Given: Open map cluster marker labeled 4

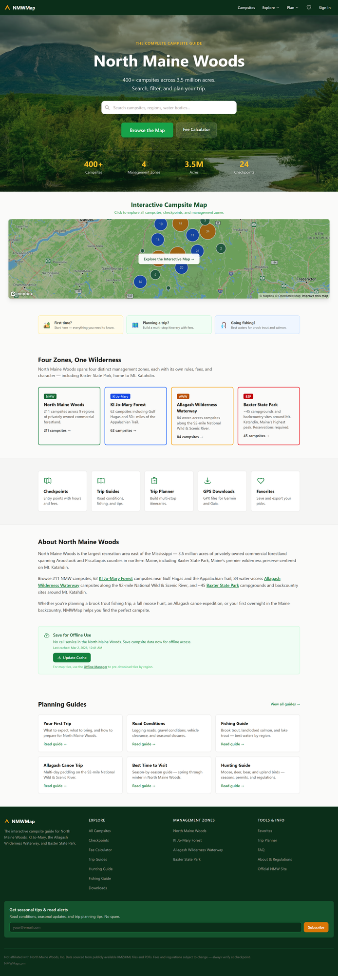Looking at the screenshot, I should [x=155, y=275].
